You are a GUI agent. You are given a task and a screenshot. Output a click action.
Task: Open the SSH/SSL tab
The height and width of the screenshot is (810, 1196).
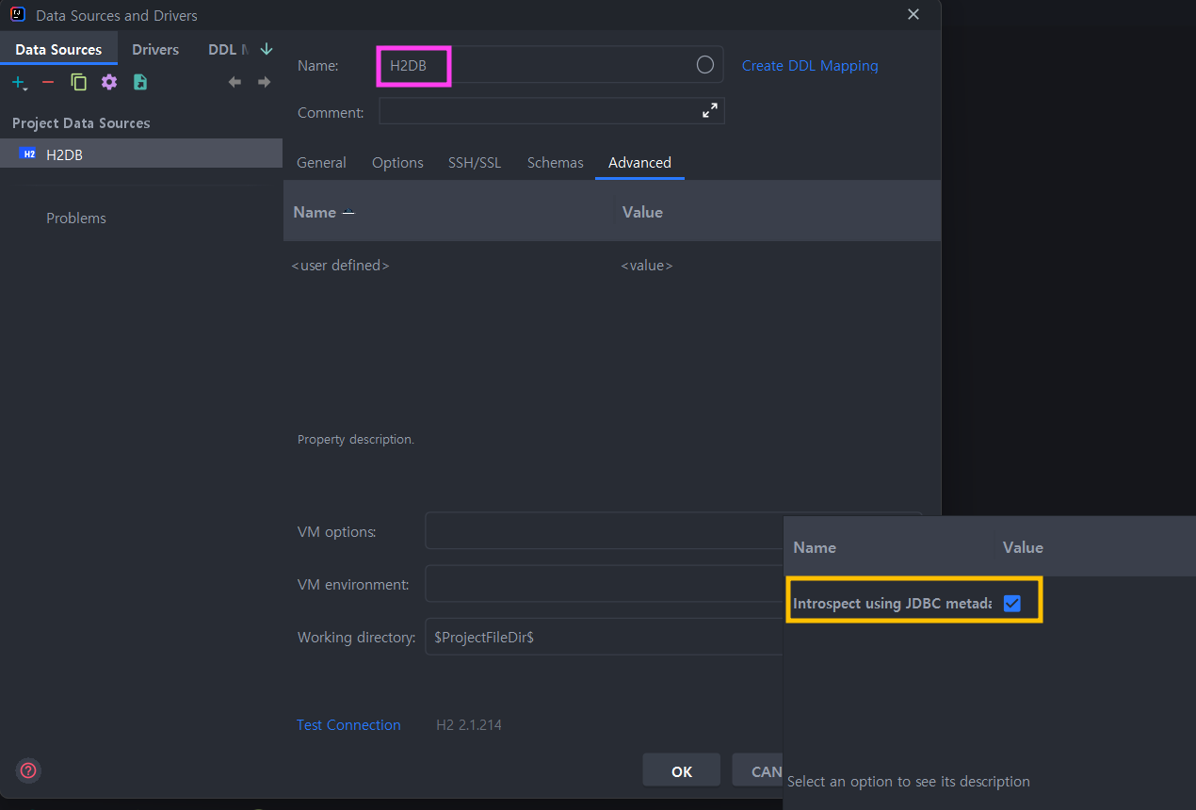click(475, 163)
